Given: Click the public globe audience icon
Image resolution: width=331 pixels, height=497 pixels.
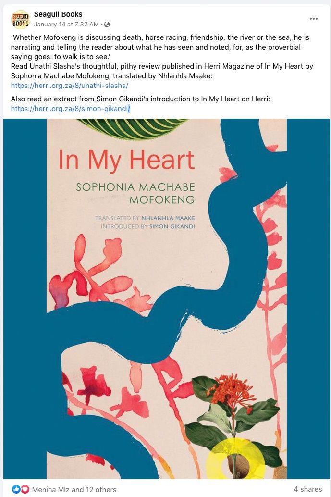Looking at the screenshot, I should coord(107,25).
